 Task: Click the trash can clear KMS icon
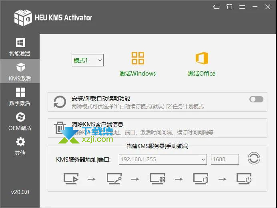60,128
